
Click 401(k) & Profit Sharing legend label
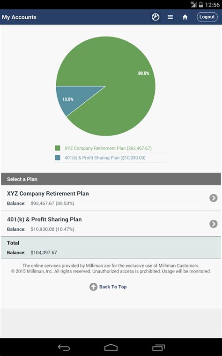pyautogui.click(x=105, y=158)
